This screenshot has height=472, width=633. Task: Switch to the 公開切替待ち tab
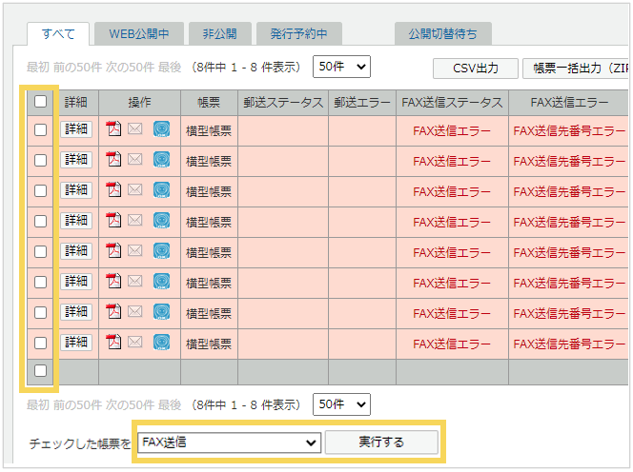click(442, 34)
